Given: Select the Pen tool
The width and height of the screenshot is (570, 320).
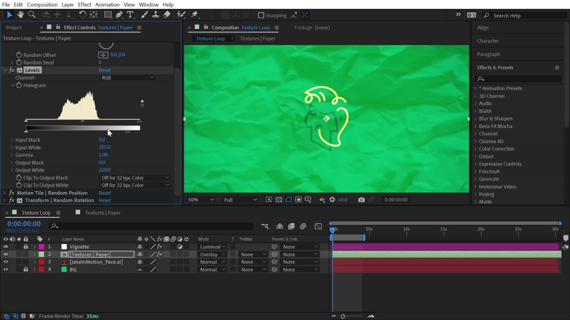Looking at the screenshot, I should click(119, 15).
